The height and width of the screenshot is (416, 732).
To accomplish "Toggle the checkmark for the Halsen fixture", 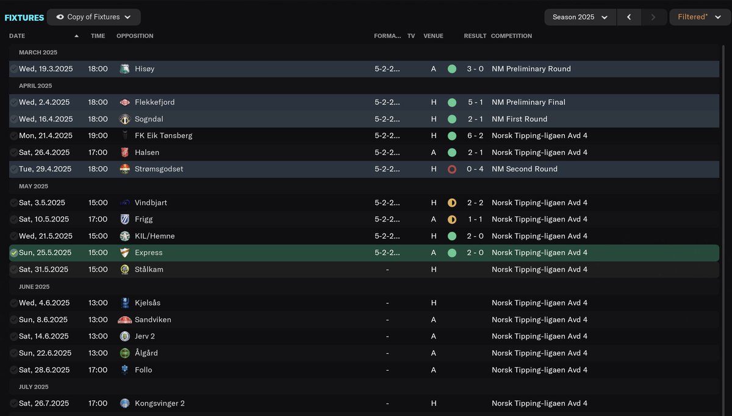I will pos(13,152).
